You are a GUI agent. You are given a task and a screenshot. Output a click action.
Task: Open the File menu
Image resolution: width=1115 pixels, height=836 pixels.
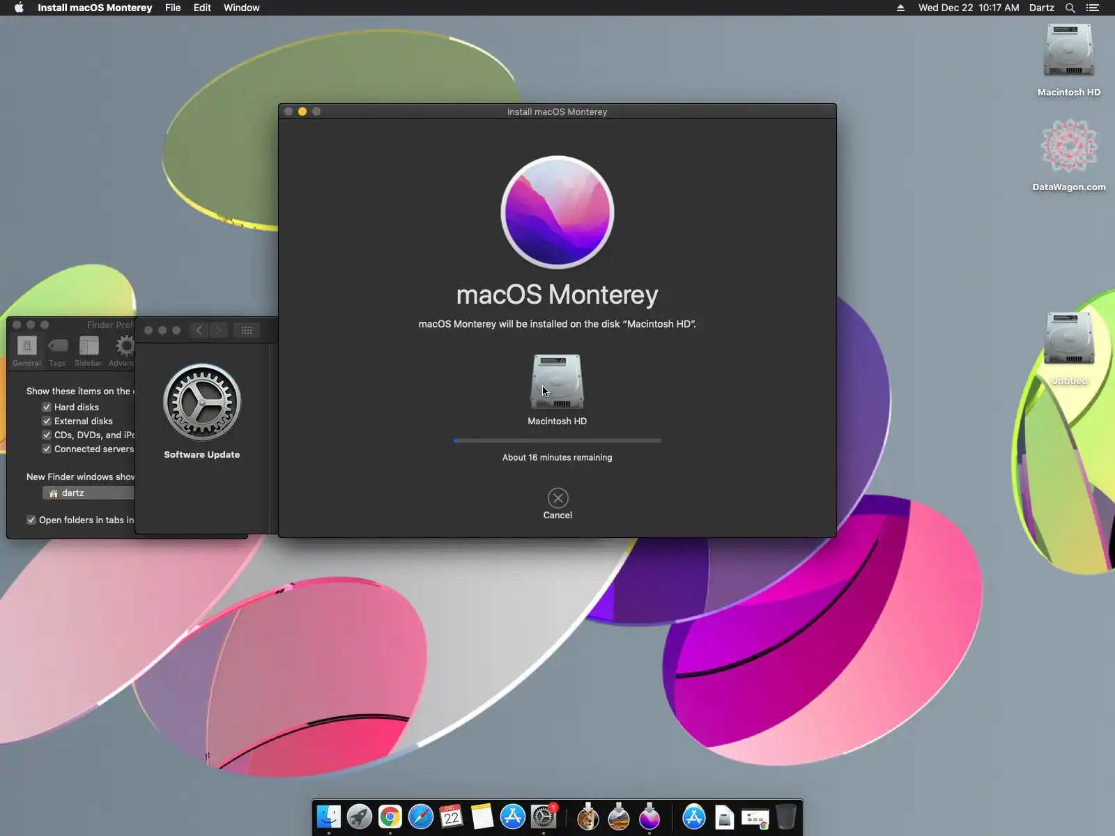(x=173, y=8)
